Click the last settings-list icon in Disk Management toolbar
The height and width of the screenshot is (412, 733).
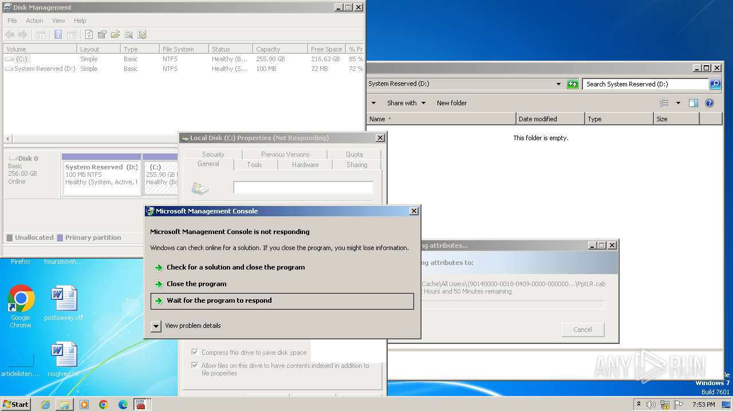(x=142, y=35)
